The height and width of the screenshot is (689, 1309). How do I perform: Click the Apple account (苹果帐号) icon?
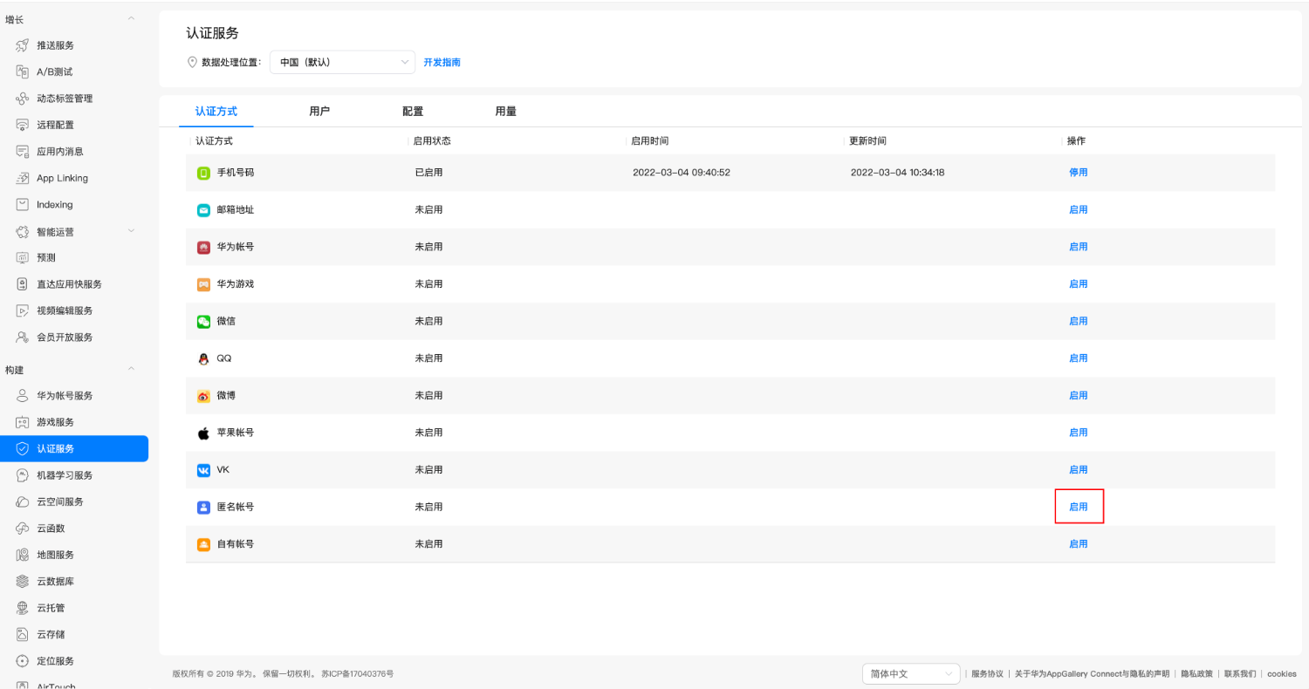[x=203, y=433]
